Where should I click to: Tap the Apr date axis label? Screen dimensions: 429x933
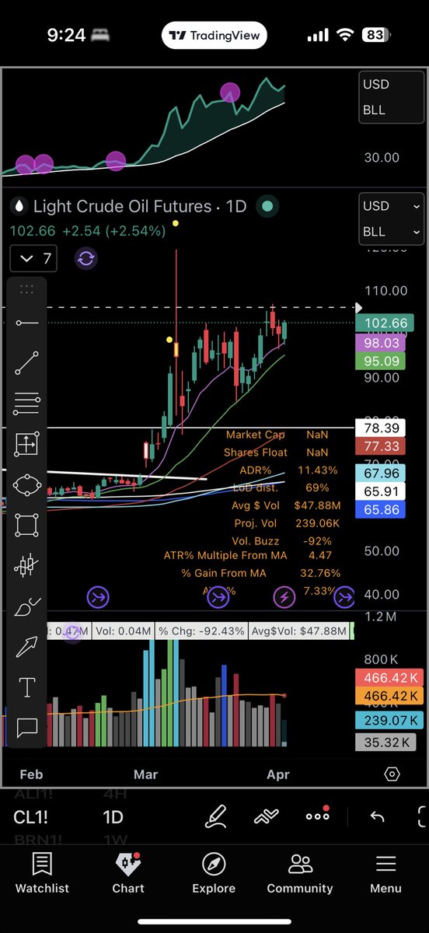pos(278,774)
